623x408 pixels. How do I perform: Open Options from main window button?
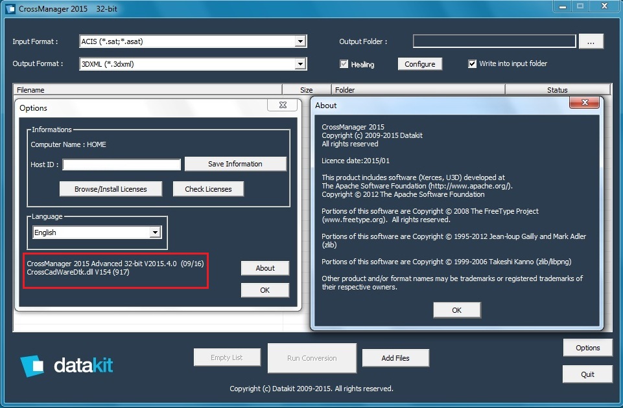pos(587,348)
